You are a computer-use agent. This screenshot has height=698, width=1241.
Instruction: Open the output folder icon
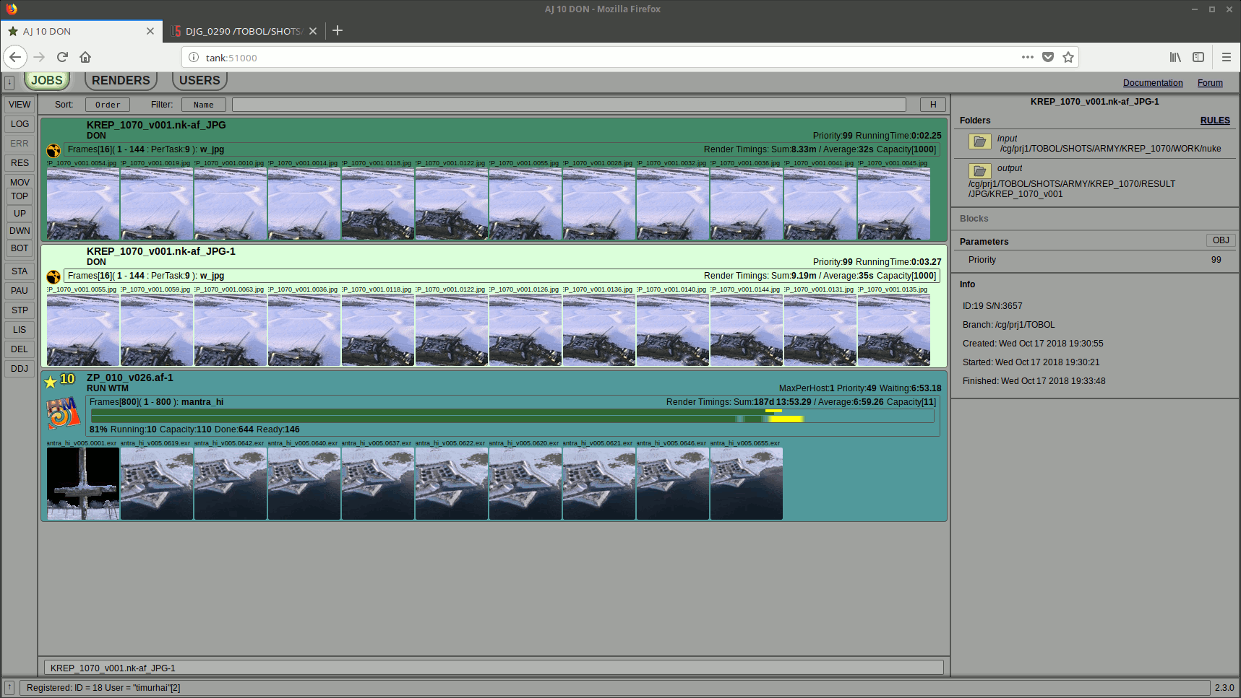pos(979,171)
